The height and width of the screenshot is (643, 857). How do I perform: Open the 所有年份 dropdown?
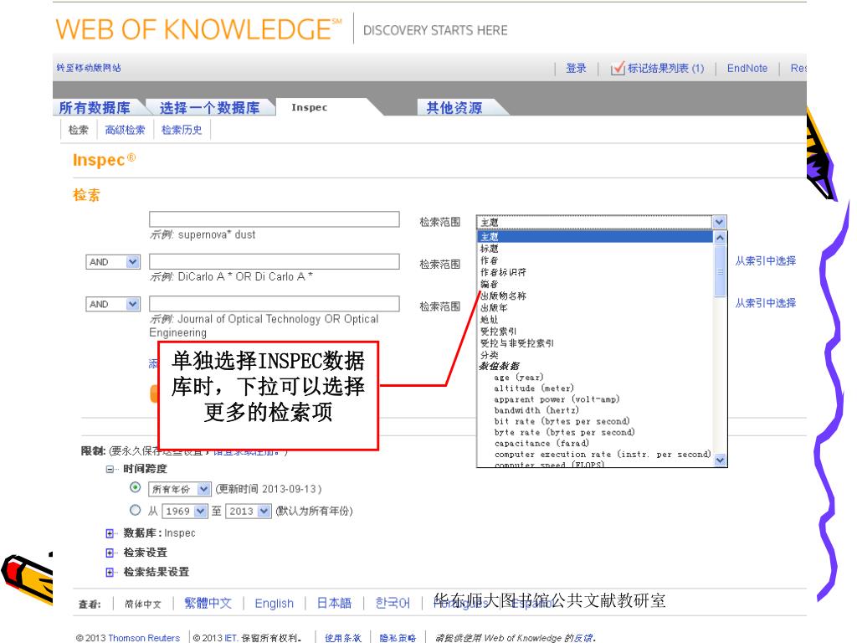pyautogui.click(x=179, y=489)
